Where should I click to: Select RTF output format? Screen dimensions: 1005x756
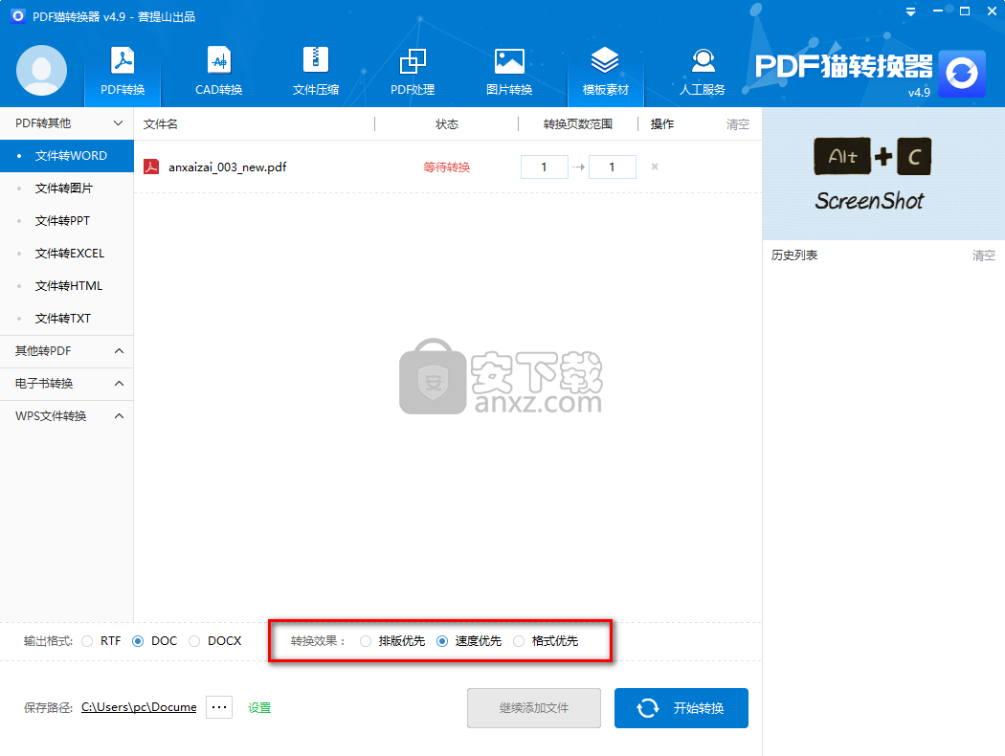click(87, 640)
